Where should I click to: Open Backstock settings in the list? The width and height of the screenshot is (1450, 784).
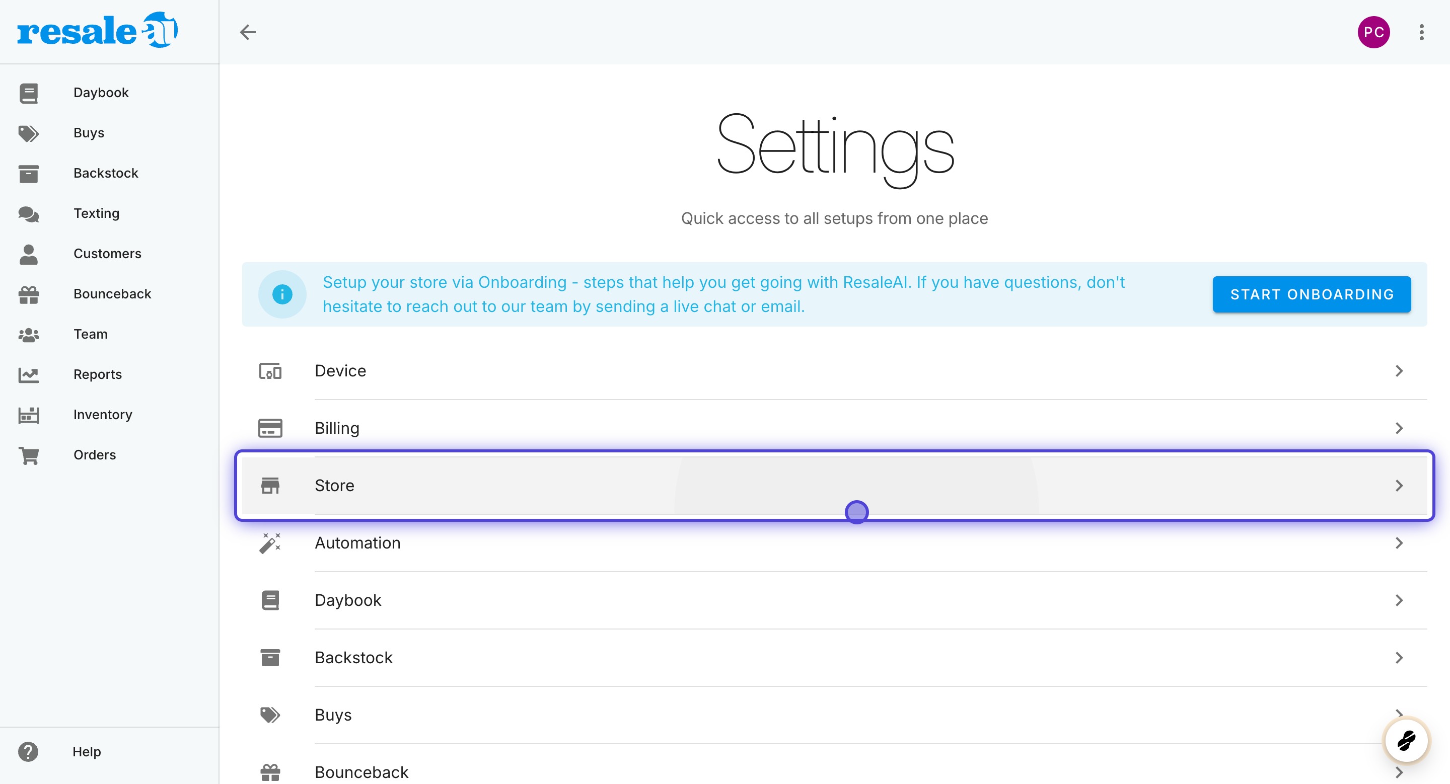353,658
